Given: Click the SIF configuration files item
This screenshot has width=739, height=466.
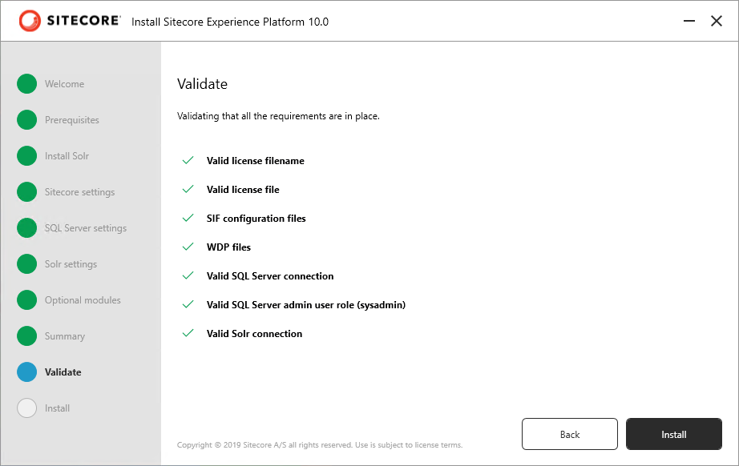Looking at the screenshot, I should coord(256,219).
